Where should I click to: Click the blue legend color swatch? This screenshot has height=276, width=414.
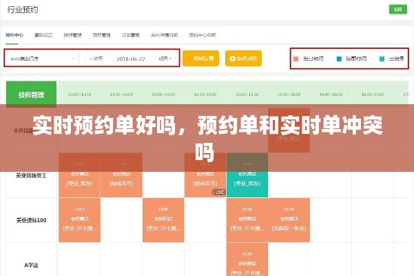coord(339,59)
